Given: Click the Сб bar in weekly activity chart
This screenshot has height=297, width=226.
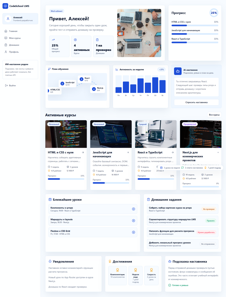Looking at the screenshot, I should 155,85.
